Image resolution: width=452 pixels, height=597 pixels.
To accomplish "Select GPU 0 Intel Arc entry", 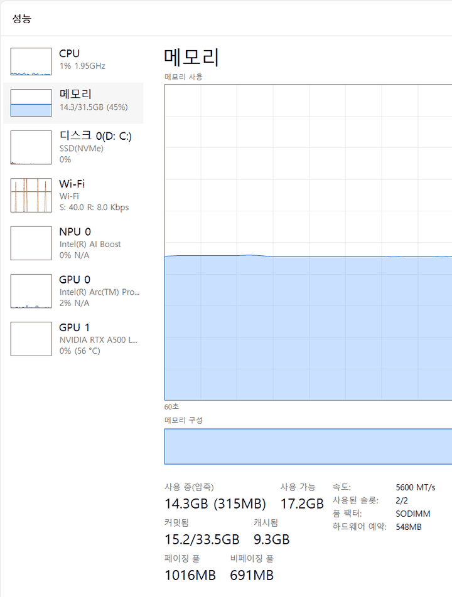I will pos(73,291).
